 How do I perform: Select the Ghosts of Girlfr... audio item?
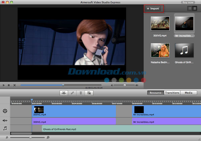184,50
